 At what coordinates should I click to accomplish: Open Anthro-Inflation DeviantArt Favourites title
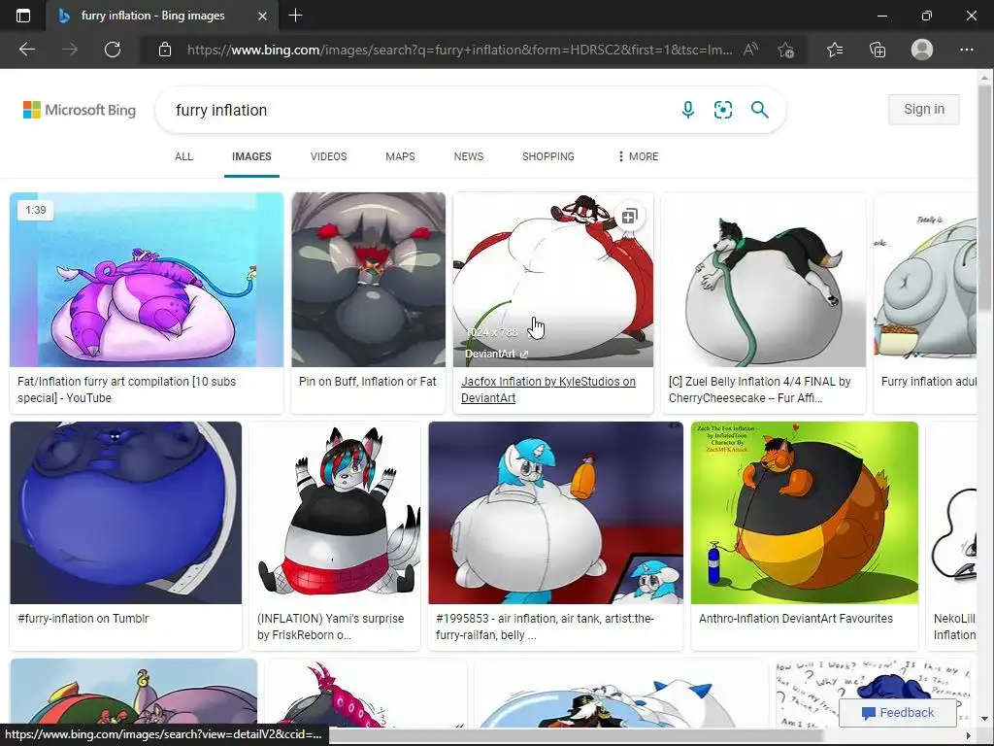(x=796, y=619)
